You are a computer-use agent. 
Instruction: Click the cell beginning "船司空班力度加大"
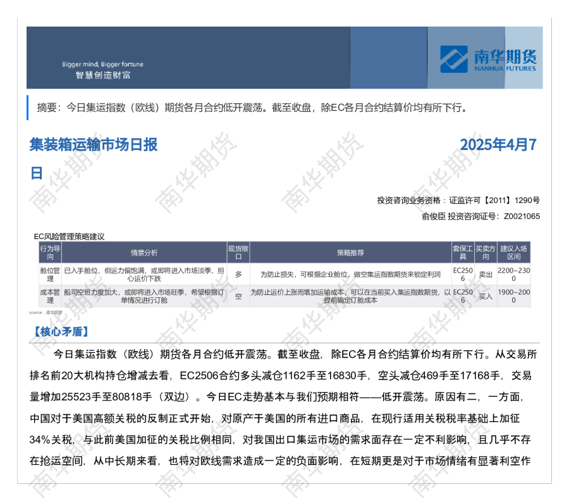point(144,296)
